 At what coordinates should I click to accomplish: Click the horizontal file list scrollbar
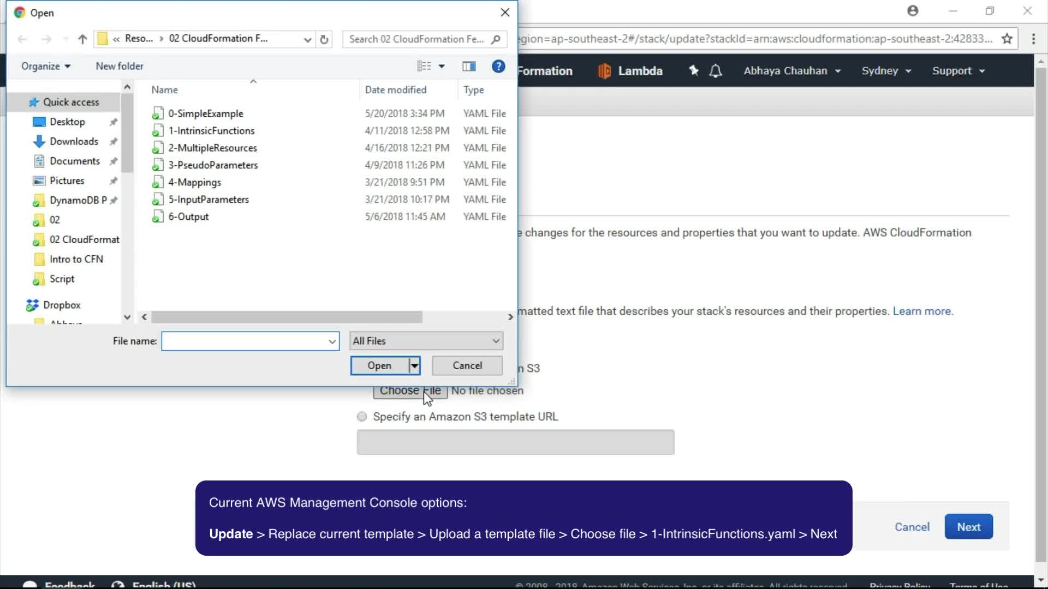(287, 317)
